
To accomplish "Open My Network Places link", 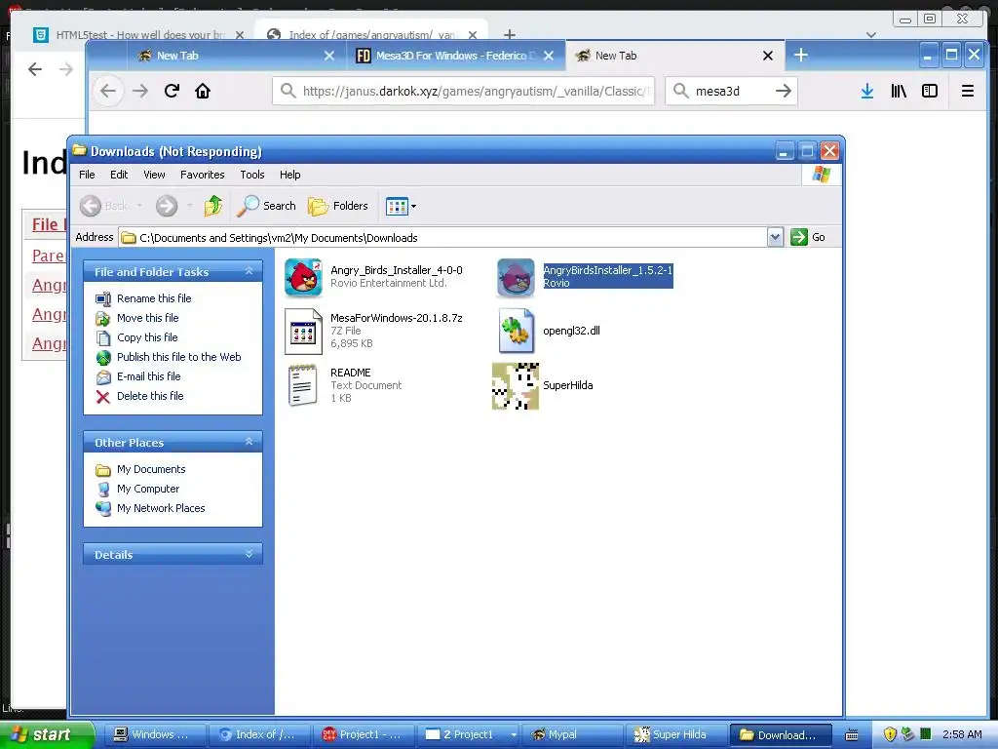I will click(161, 508).
